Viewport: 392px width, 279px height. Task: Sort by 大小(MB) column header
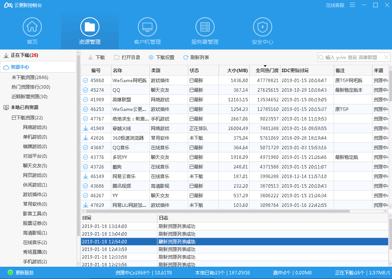(x=234, y=71)
